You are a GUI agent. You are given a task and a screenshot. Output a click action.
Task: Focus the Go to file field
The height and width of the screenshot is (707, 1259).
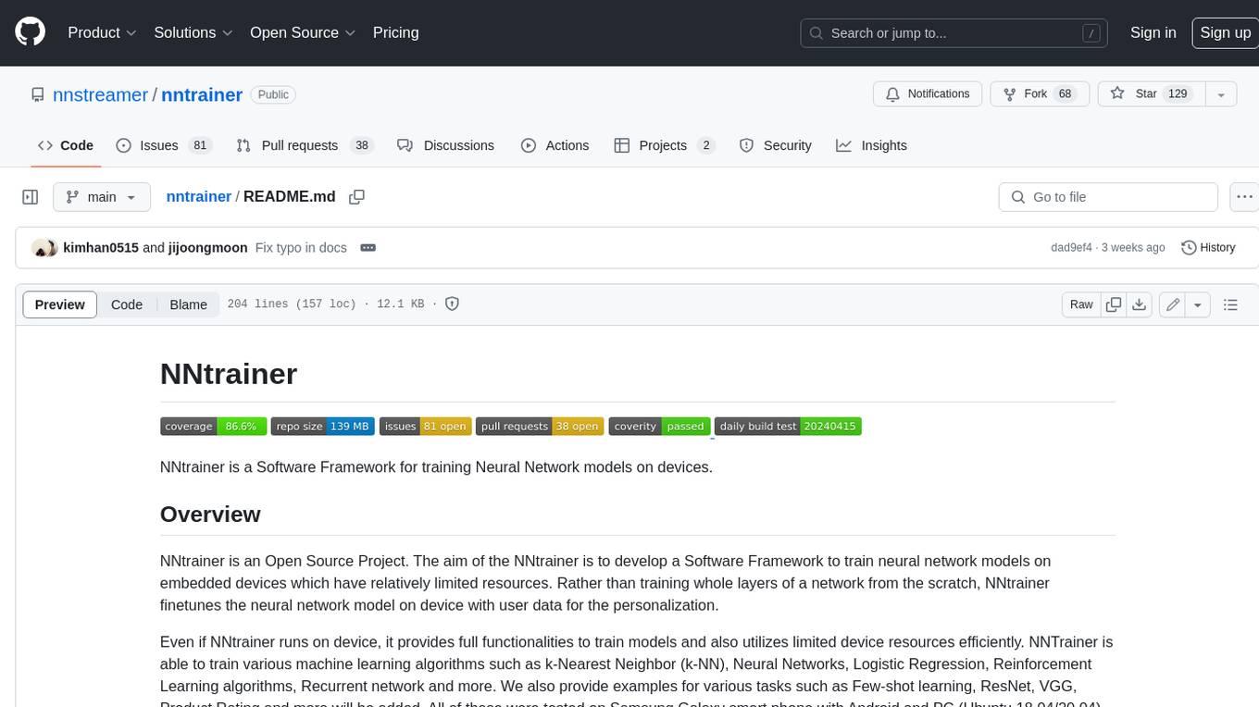(x=1108, y=197)
